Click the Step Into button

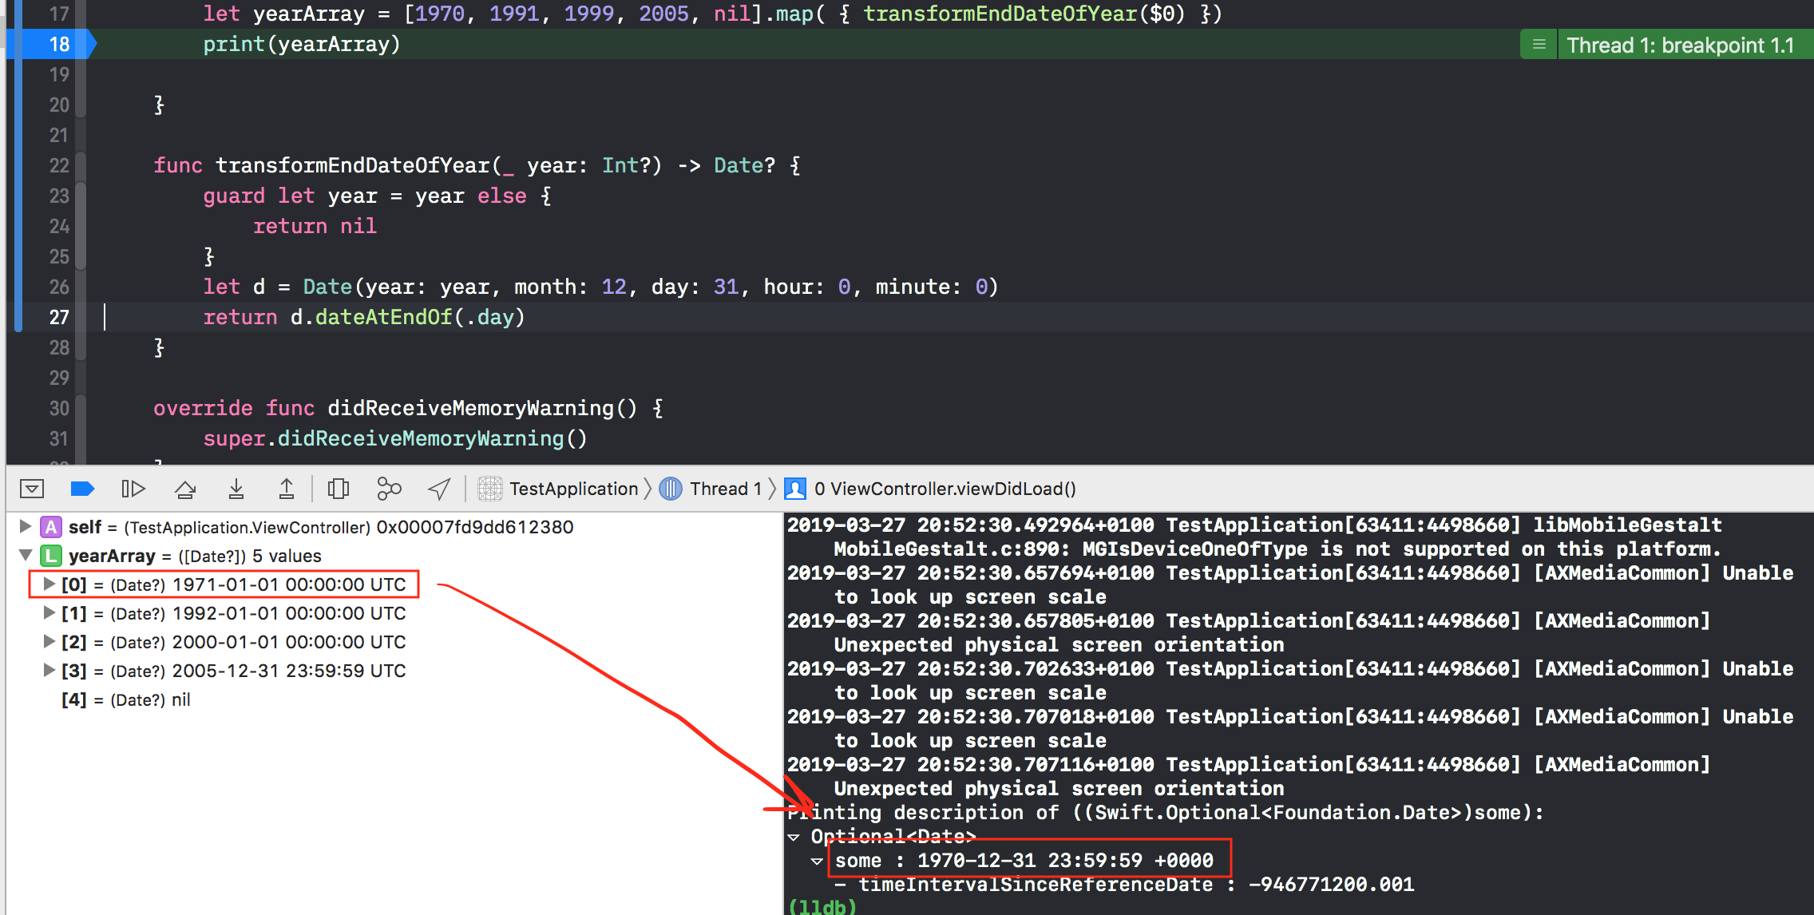[x=236, y=489]
